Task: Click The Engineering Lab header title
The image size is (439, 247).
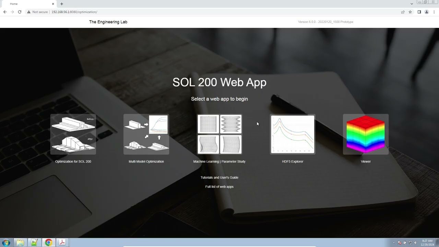Action: (108, 22)
